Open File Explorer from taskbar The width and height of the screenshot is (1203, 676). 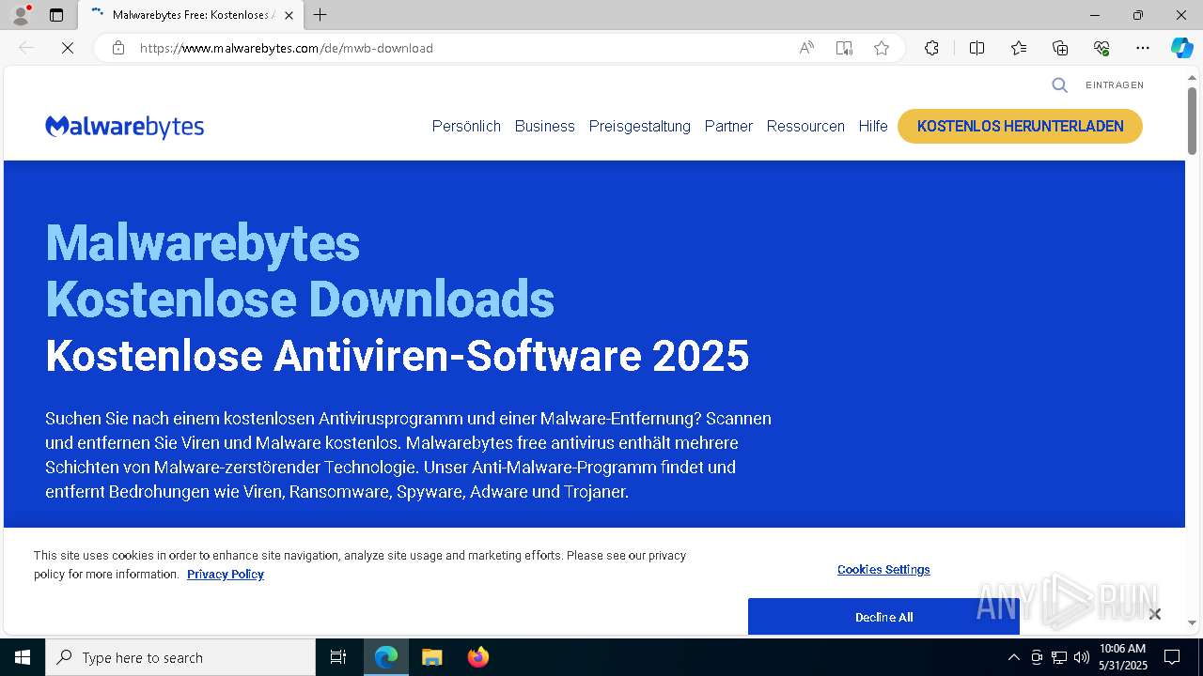[x=431, y=657]
